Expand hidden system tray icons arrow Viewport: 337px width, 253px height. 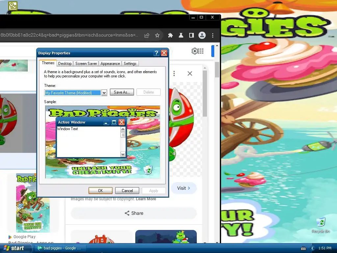(313, 248)
